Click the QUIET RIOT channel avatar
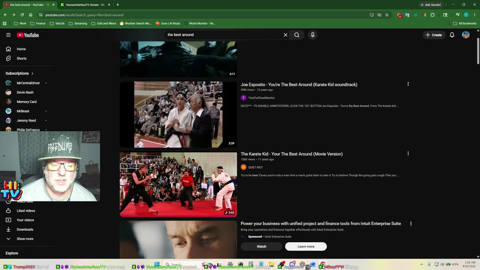The width and height of the screenshot is (480, 270). pos(243,167)
